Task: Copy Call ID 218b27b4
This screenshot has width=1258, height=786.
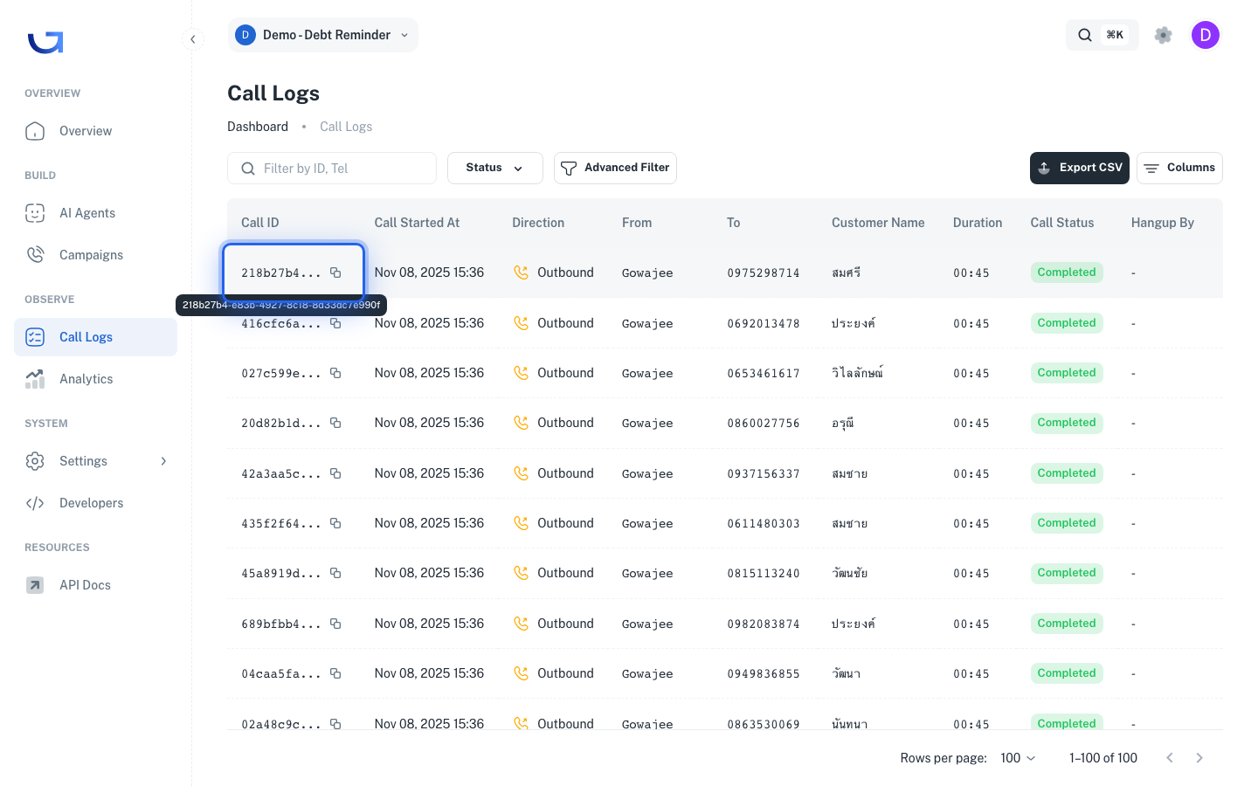Action: (x=335, y=272)
